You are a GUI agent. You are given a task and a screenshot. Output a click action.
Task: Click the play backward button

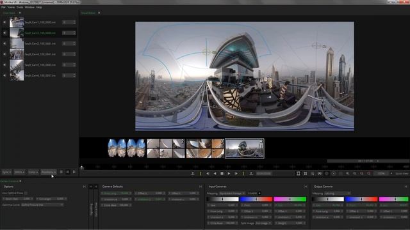point(215,173)
